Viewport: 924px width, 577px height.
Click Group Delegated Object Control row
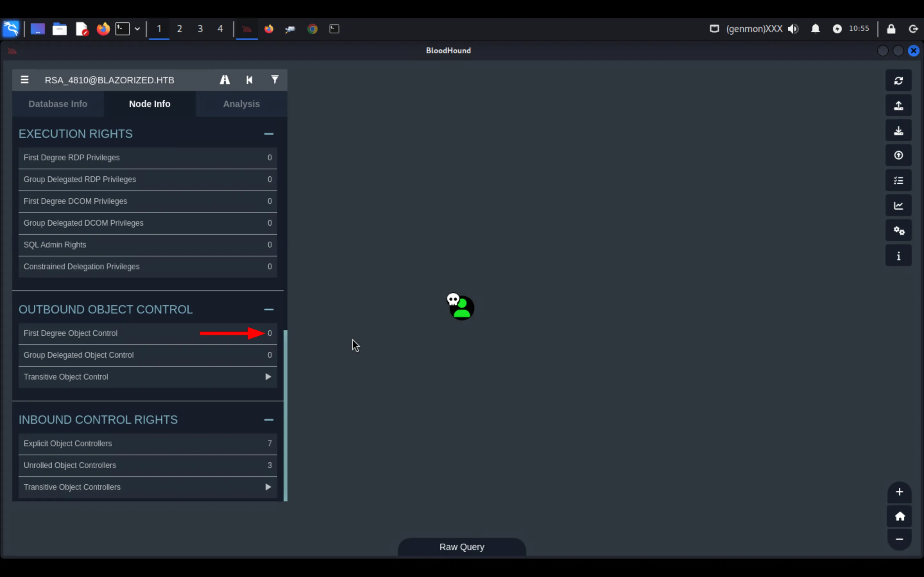coord(148,355)
